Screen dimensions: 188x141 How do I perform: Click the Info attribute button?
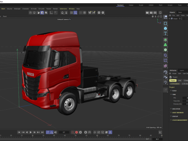point(180,81)
